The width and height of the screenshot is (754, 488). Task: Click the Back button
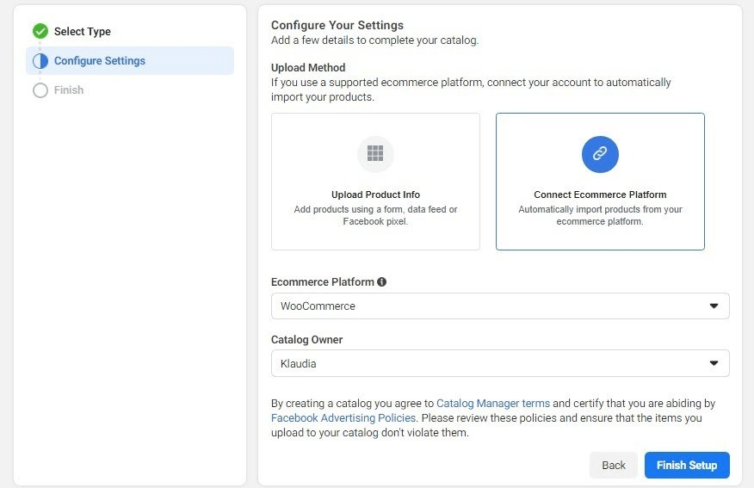click(x=614, y=466)
